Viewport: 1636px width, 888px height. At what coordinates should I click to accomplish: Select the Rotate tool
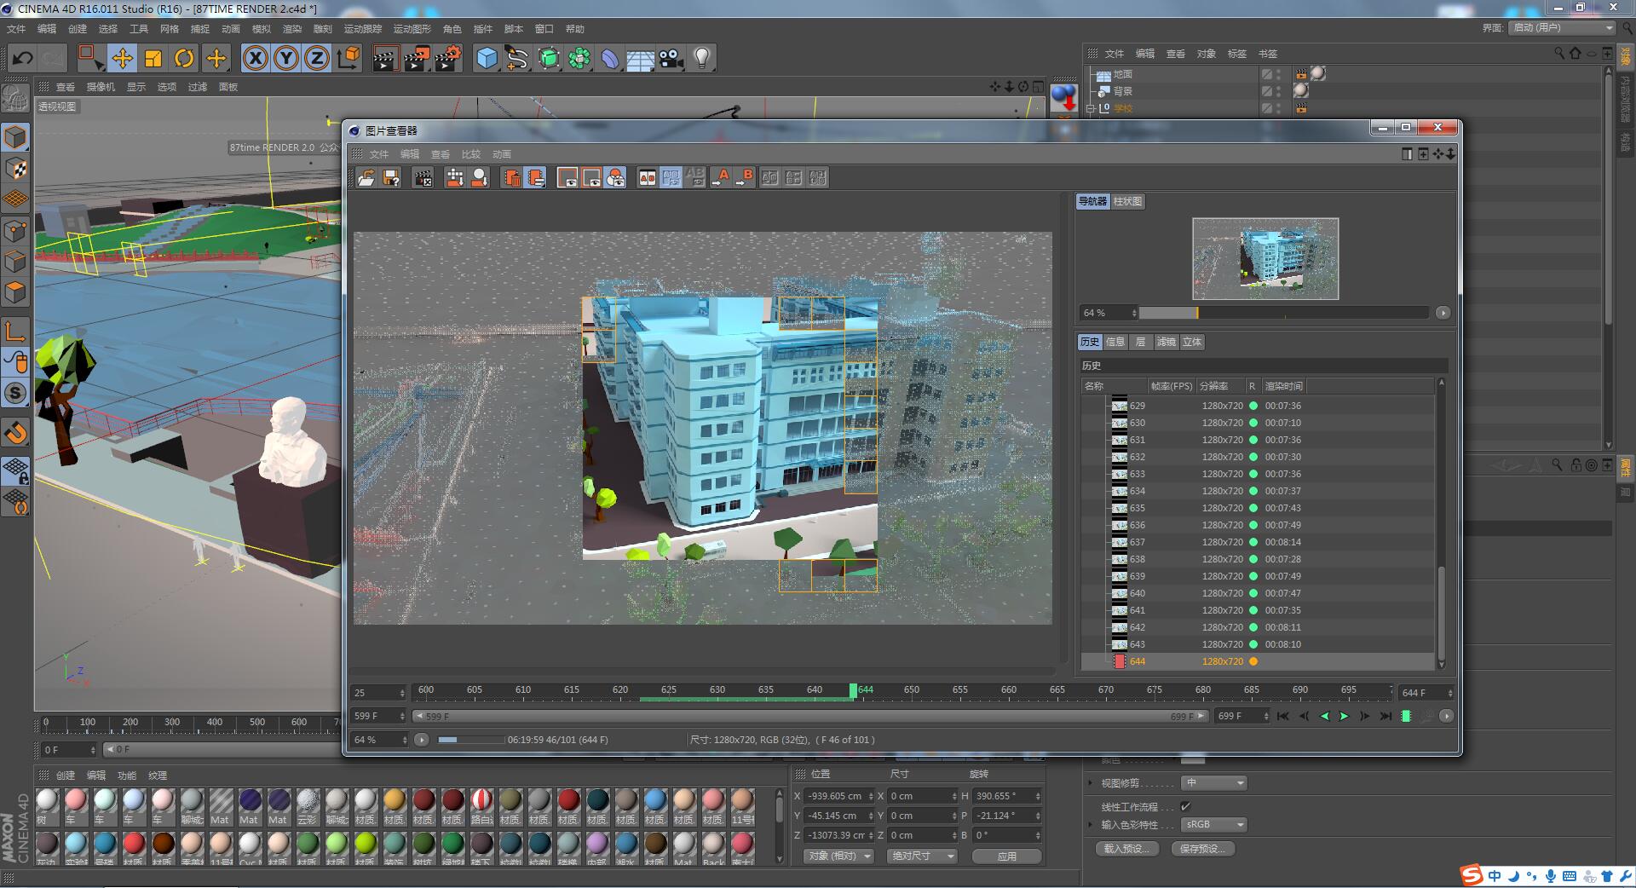pos(184,58)
